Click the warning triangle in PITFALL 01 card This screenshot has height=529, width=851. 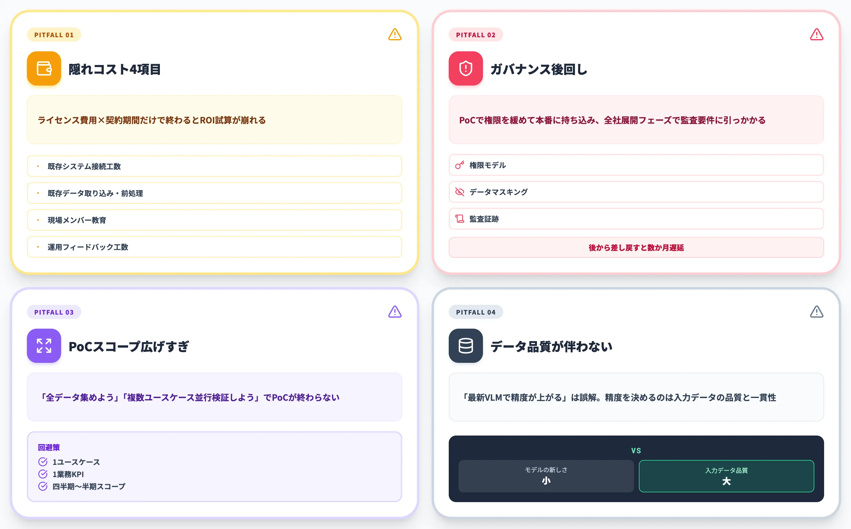(395, 34)
